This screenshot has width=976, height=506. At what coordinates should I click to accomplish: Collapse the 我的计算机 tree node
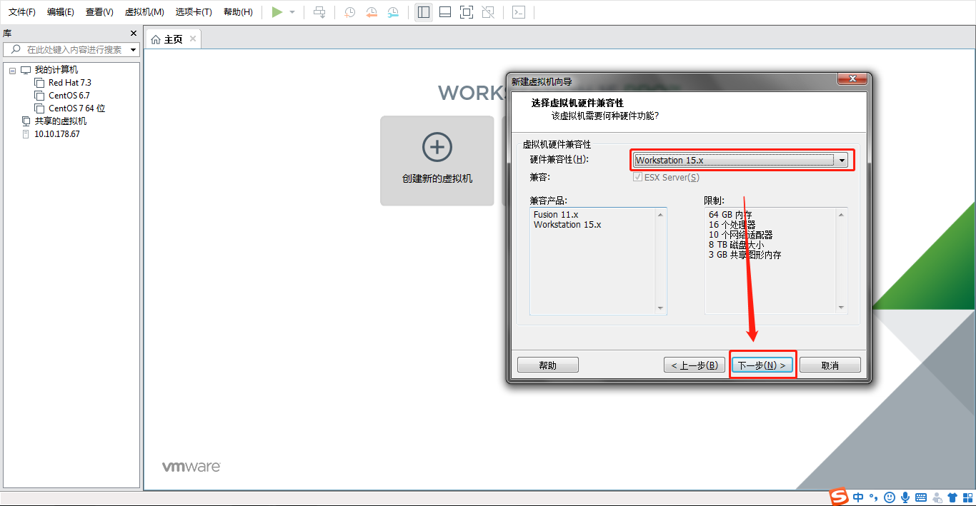point(12,70)
